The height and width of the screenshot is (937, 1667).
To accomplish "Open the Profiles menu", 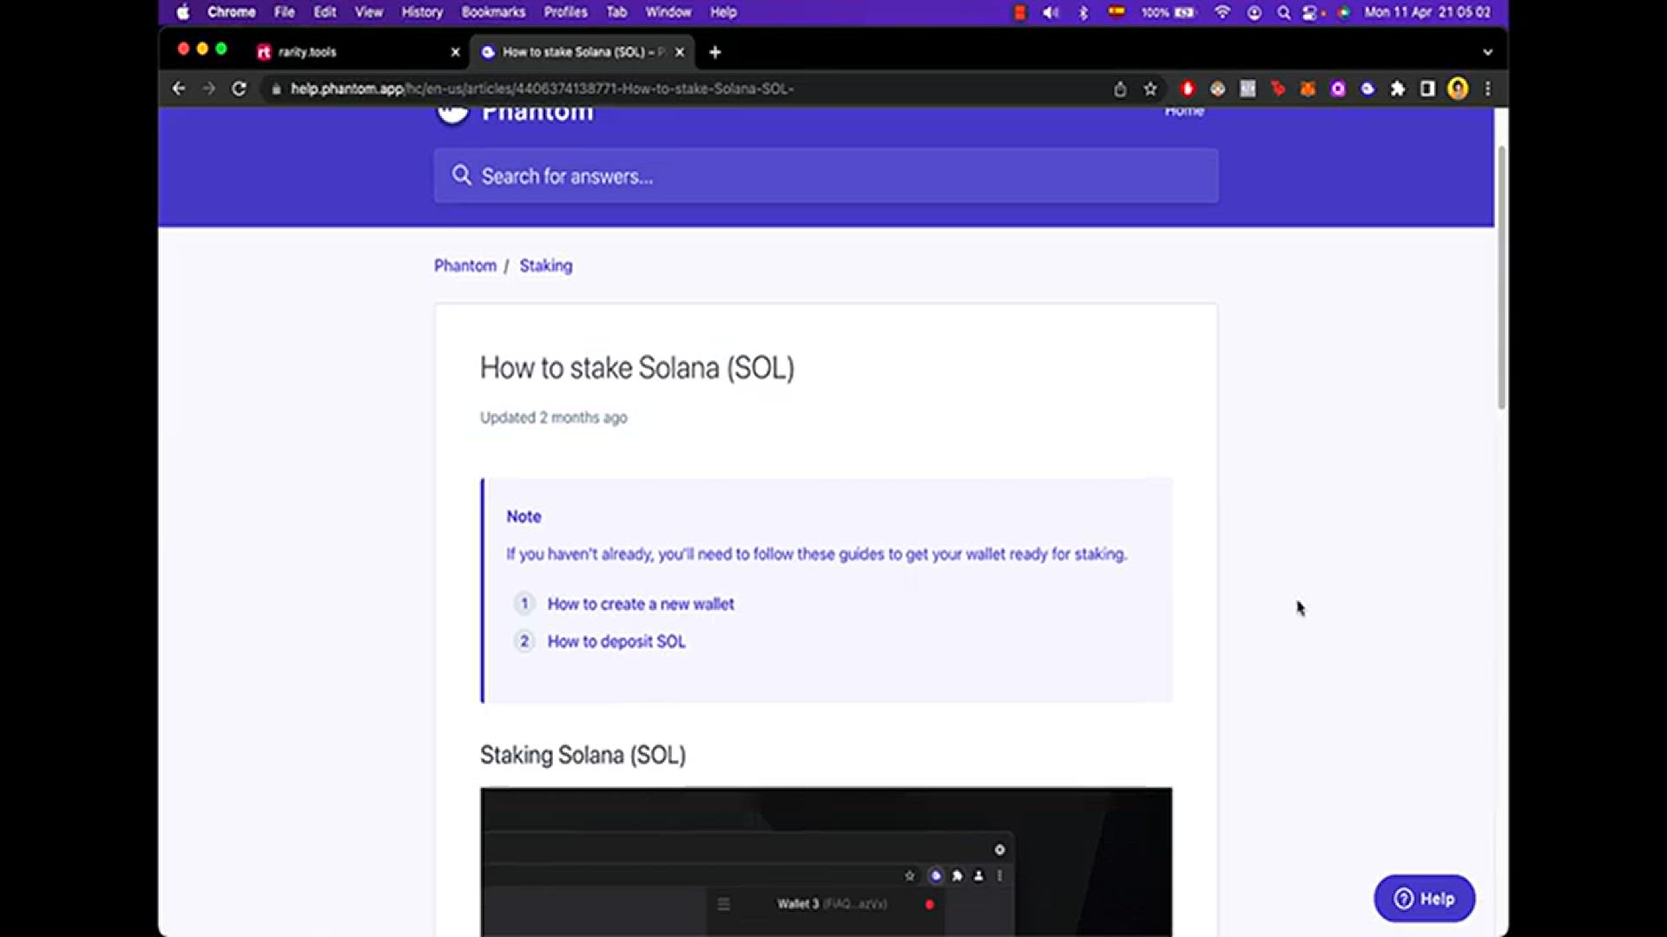I will pyautogui.click(x=565, y=12).
